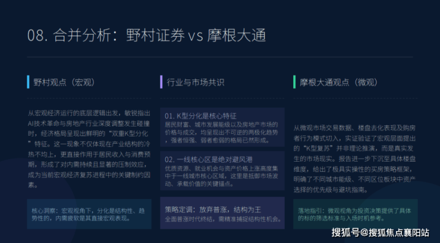The height and width of the screenshot is (243, 440).
Task: Click the card title 02. 一线核心区是绝对避风港
Action: coord(209,159)
